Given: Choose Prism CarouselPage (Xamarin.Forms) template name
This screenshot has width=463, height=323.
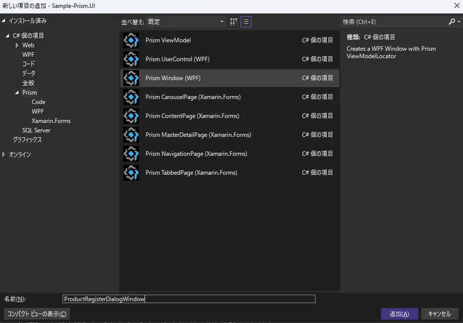Looking at the screenshot, I should point(193,97).
